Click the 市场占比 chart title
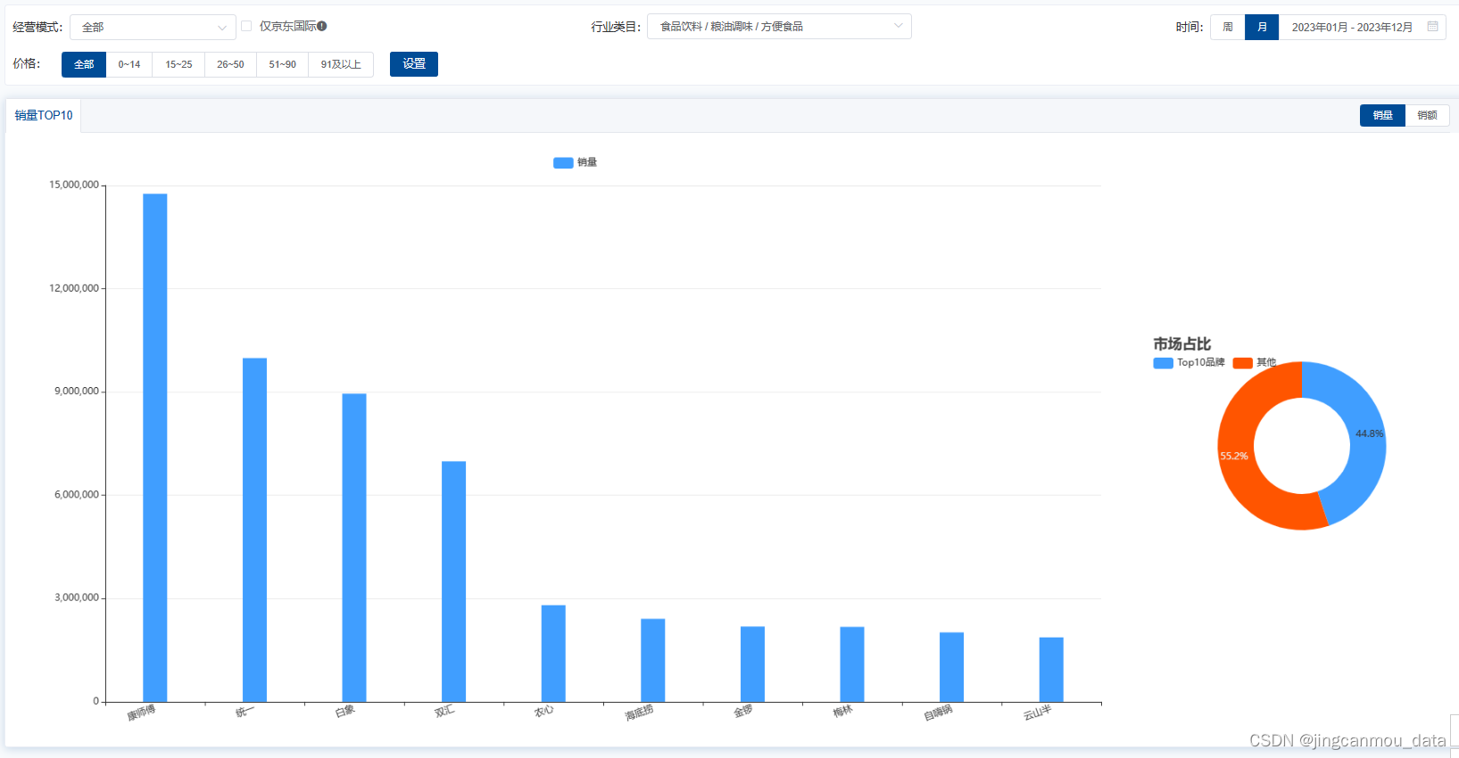Image resolution: width=1459 pixels, height=758 pixels. (x=1181, y=344)
